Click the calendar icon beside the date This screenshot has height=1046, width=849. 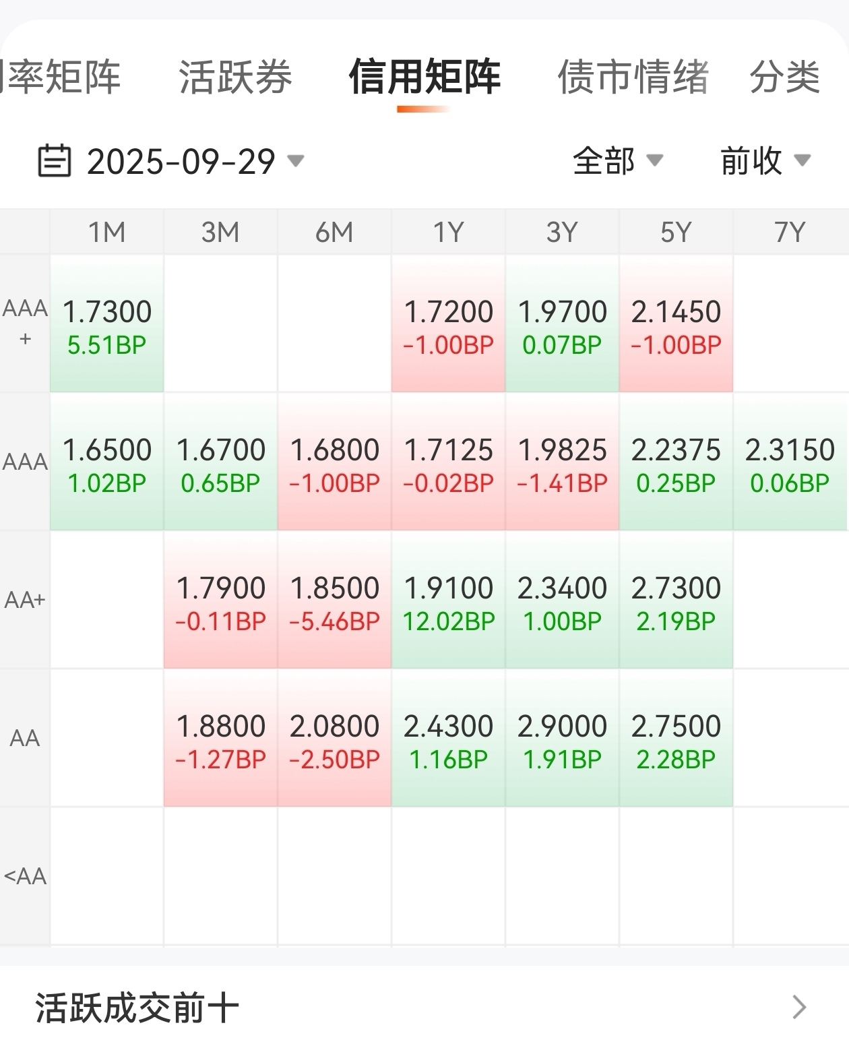54,161
